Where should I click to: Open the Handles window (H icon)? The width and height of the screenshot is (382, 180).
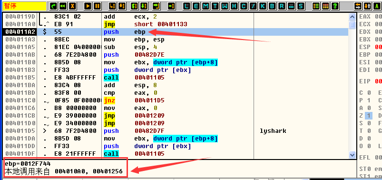pos(234,6)
